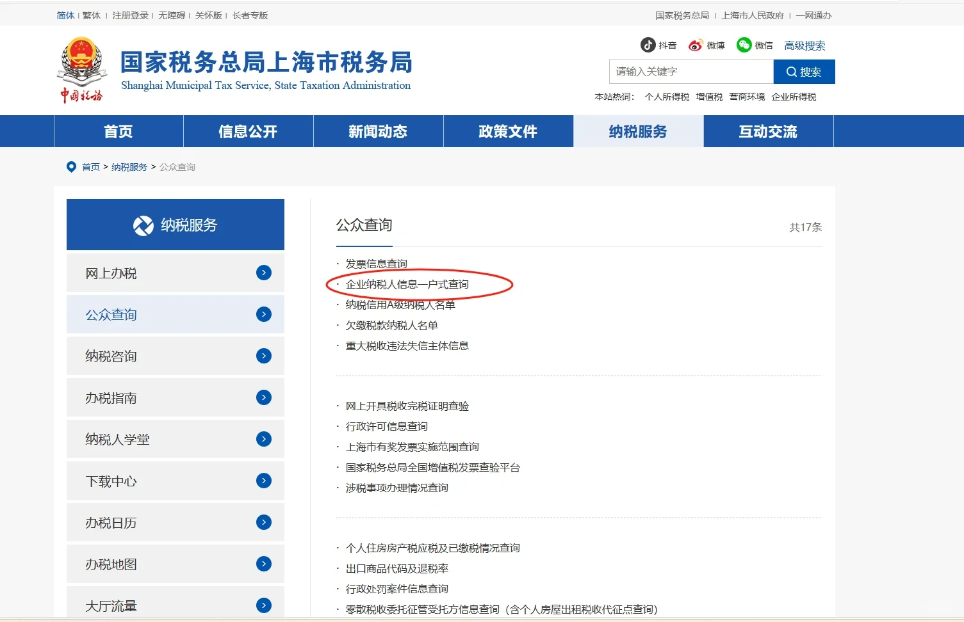Expand the 下载中心 sidebar section
The height and width of the screenshot is (622, 964).
pyautogui.click(x=263, y=481)
